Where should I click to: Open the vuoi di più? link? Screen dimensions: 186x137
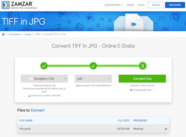click(x=54, y=90)
